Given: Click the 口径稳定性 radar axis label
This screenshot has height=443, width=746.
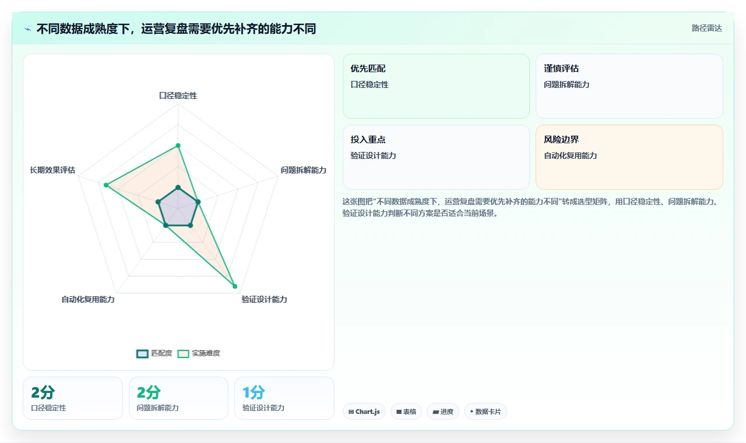Looking at the screenshot, I should coord(178,95).
